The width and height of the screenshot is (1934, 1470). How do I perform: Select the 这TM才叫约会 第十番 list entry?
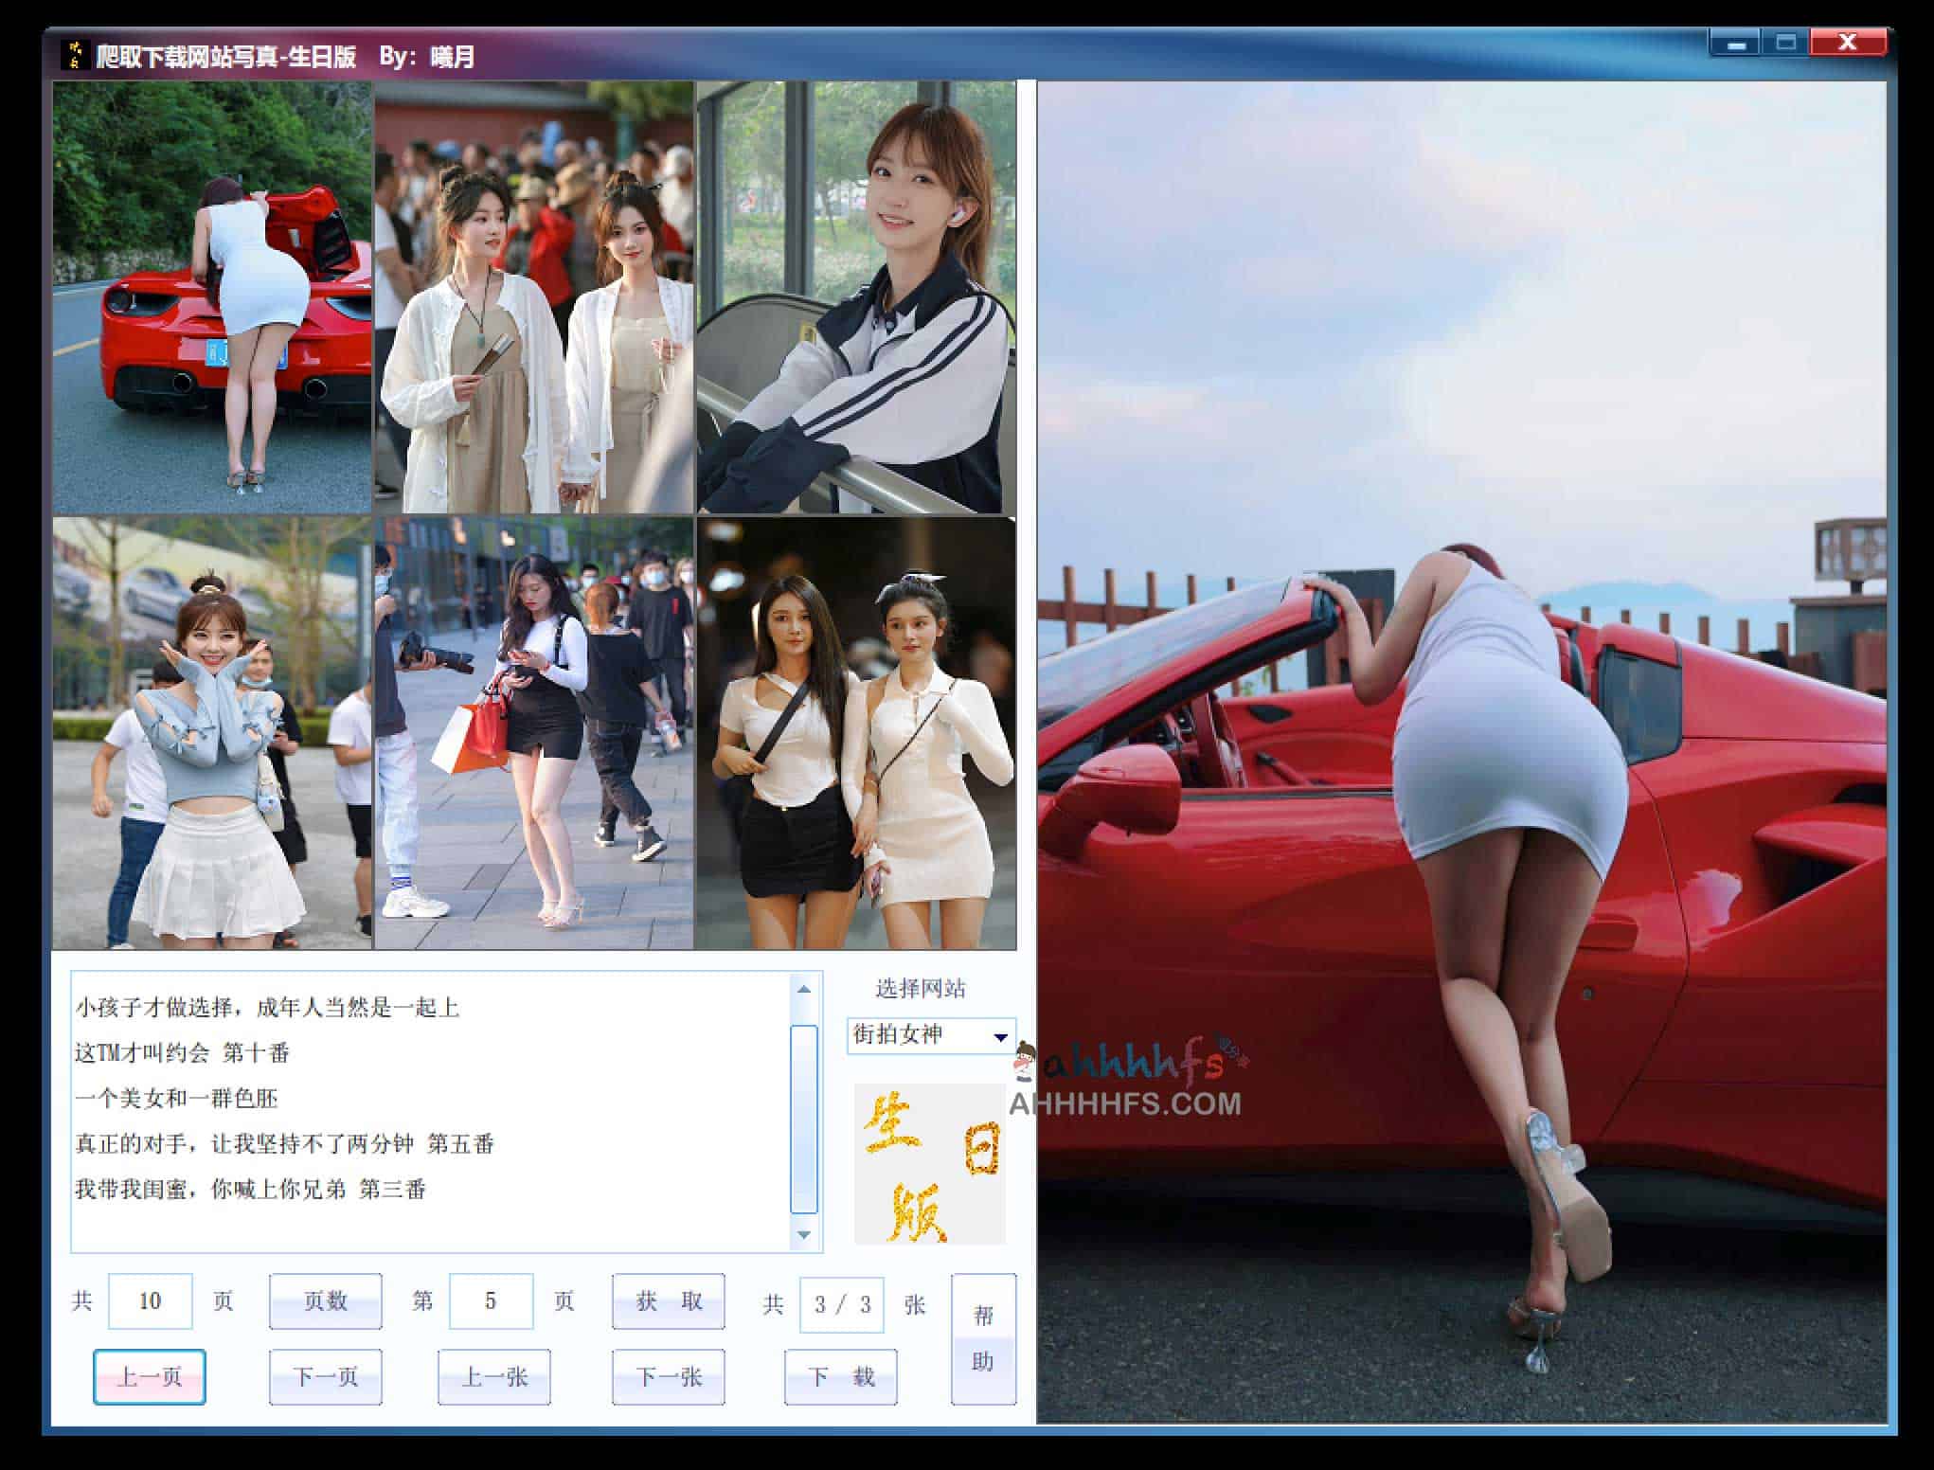click(183, 1053)
